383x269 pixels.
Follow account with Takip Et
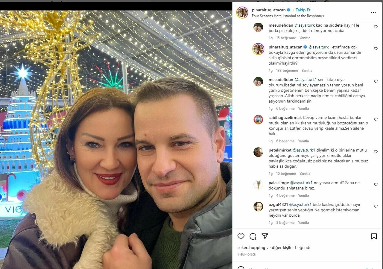[303, 10]
